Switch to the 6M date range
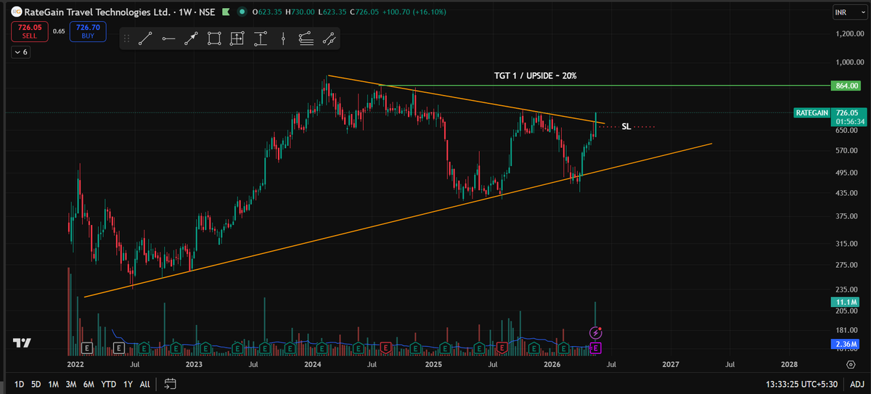871x394 pixels. [x=89, y=383]
